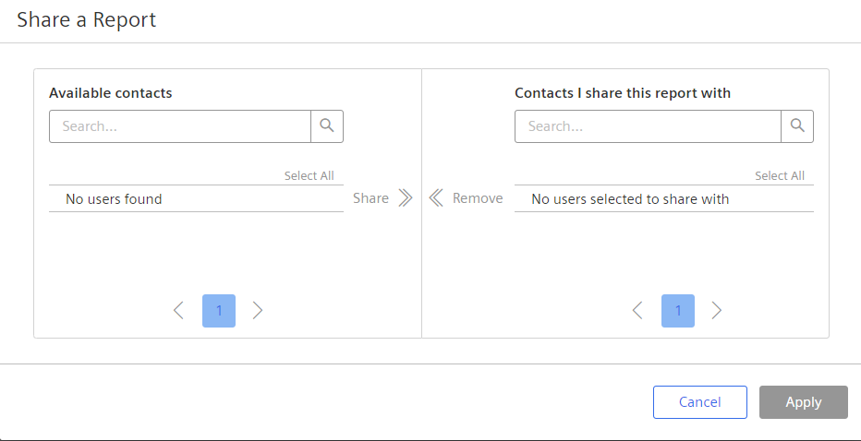Go to next page in shared contacts list
The height and width of the screenshot is (441, 861).
717,311
